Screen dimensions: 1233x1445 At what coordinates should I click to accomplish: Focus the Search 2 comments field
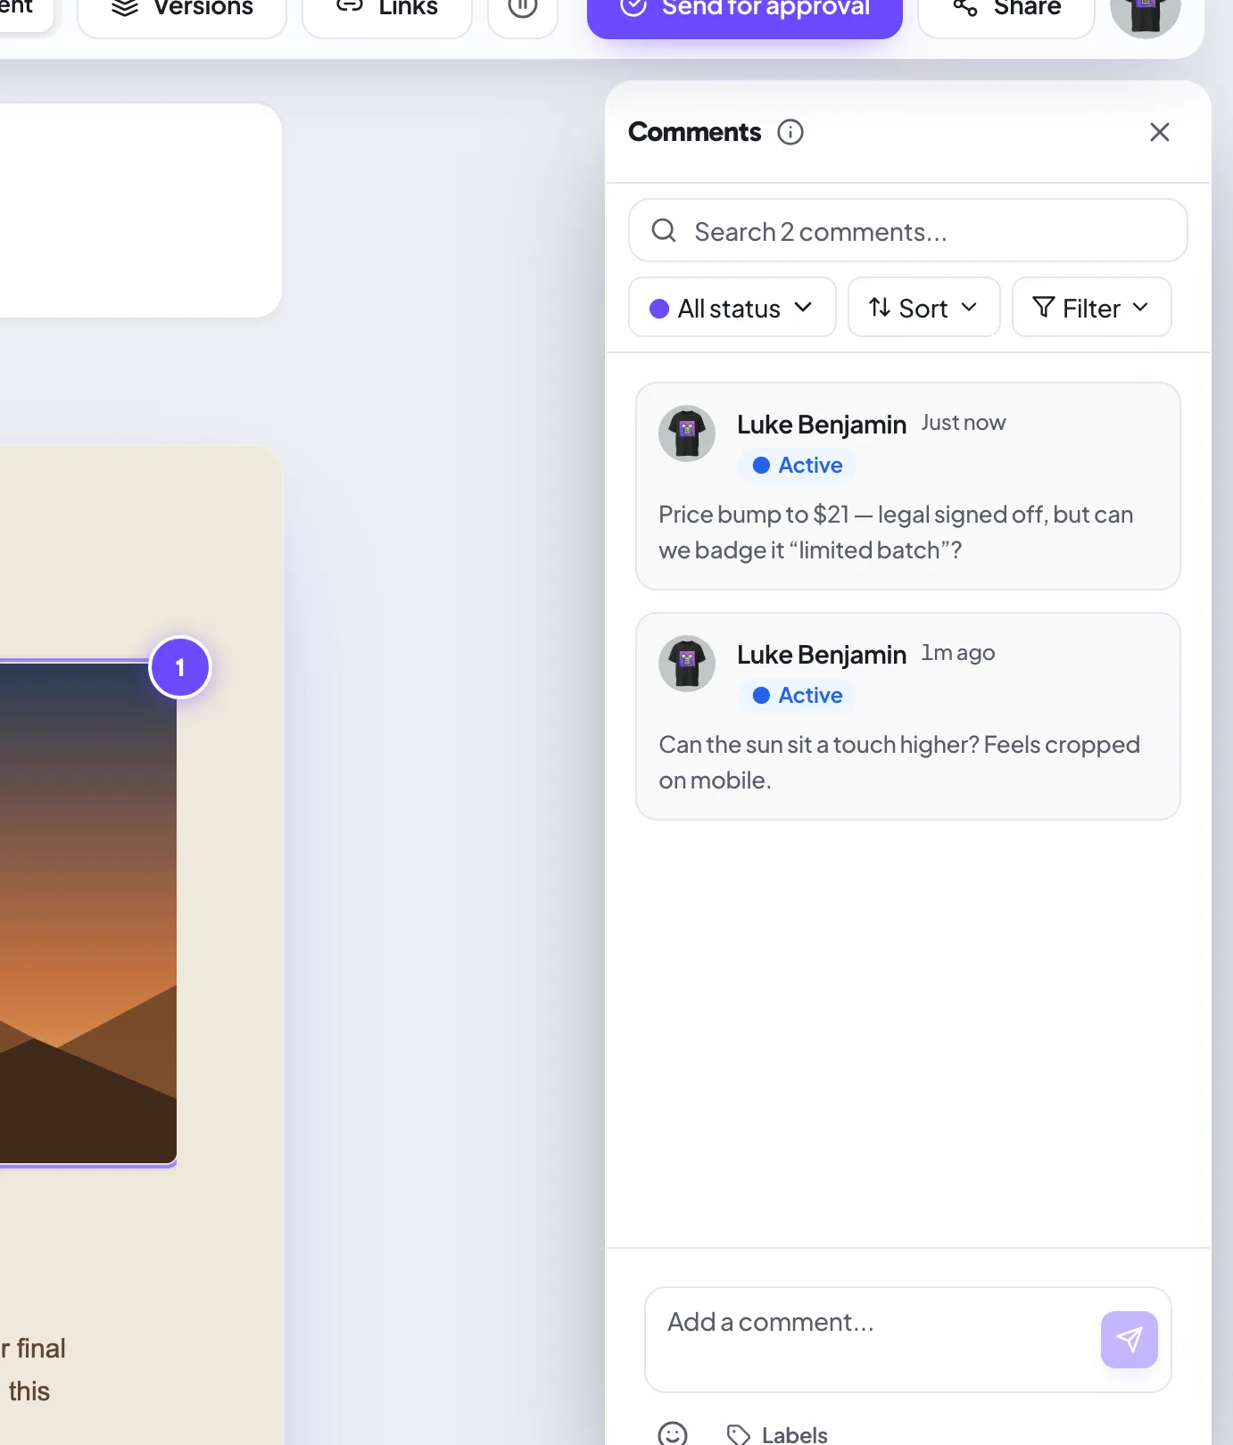click(908, 230)
